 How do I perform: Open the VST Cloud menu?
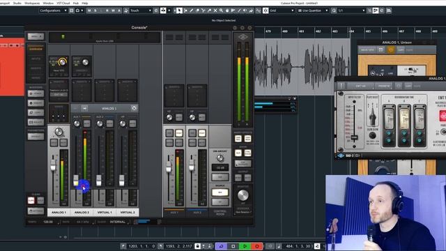tap(63, 3)
